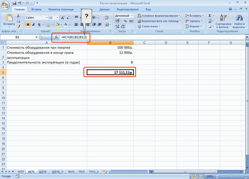Insert a new worksheet tab
The image size is (249, 179).
tap(105, 171)
